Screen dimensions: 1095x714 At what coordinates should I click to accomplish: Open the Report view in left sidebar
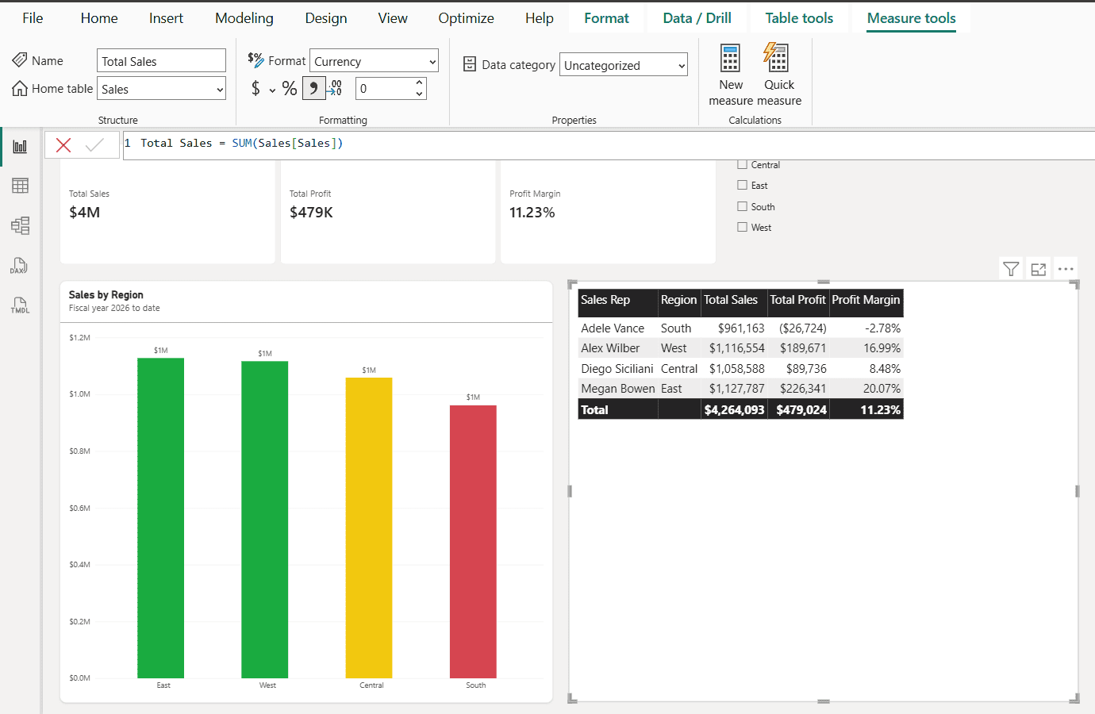[x=20, y=147]
